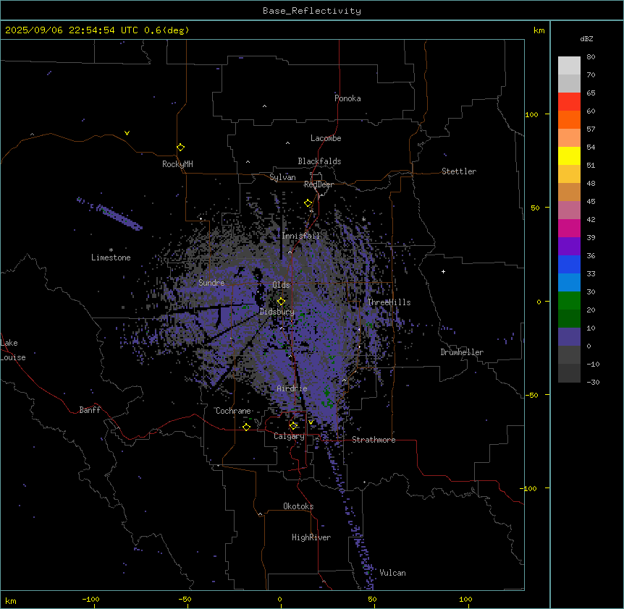Pick the royal blue swatch beside 36 dBZ

(x=569, y=265)
